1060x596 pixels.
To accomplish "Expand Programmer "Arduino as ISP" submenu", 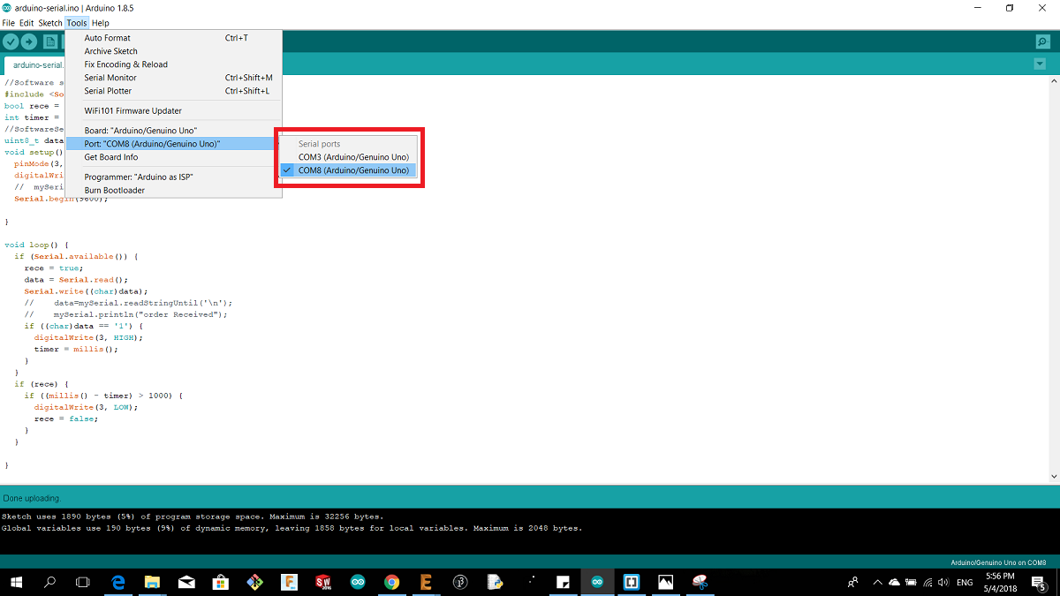I will coord(174,177).
